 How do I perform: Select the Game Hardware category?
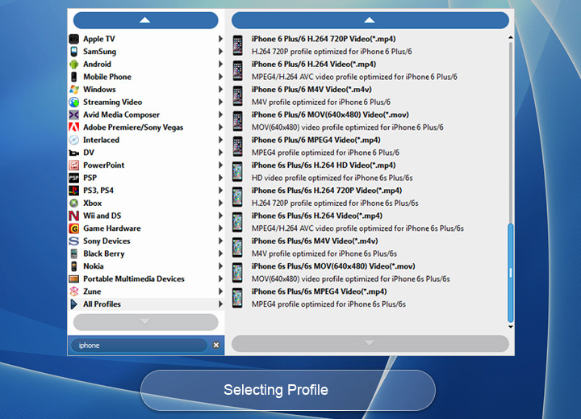pos(146,228)
